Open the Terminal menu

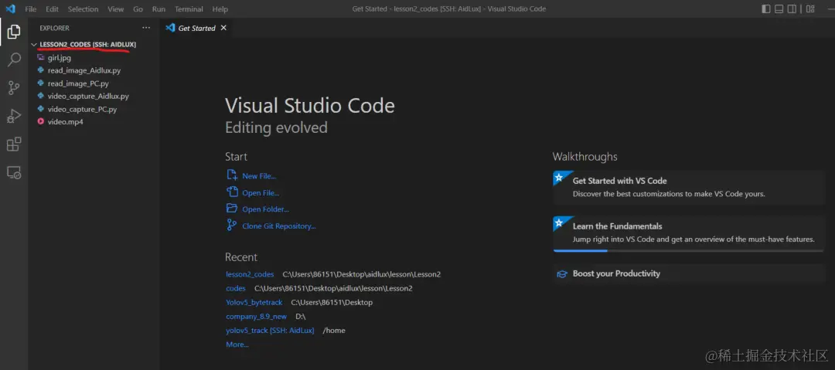point(189,9)
